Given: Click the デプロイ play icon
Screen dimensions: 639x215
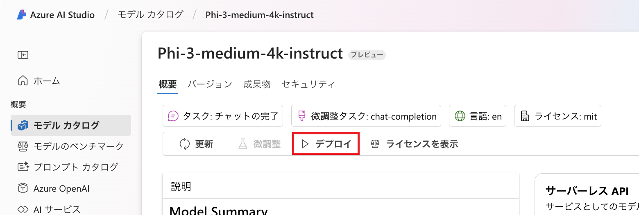Looking at the screenshot, I should pos(305,144).
